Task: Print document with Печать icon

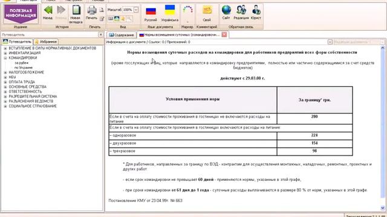Action: pos(91,13)
